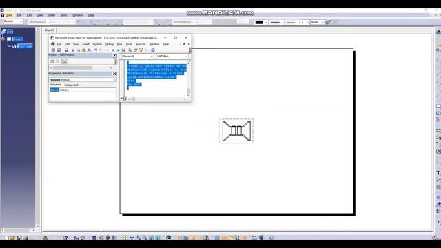
Task: Click the Zoom Out magnifier icon
Action: click(x=145, y=238)
